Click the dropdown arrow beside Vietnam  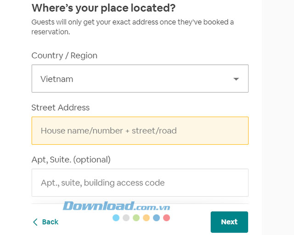236,79
